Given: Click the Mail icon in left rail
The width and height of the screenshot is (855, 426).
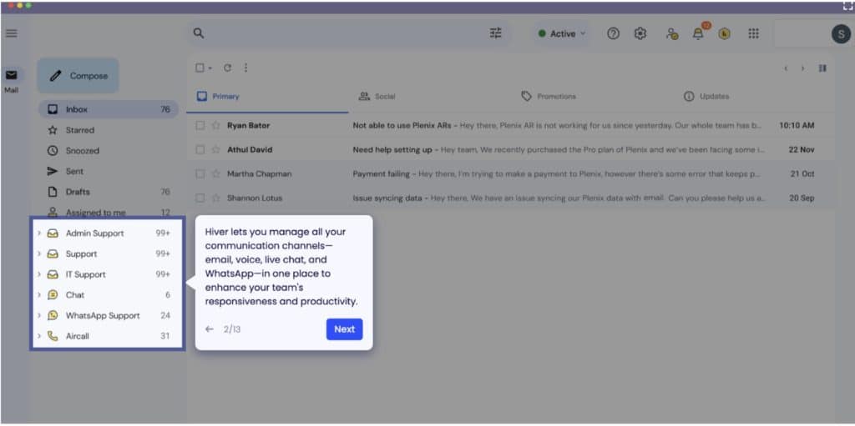Looking at the screenshot, I should pyautogui.click(x=12, y=75).
